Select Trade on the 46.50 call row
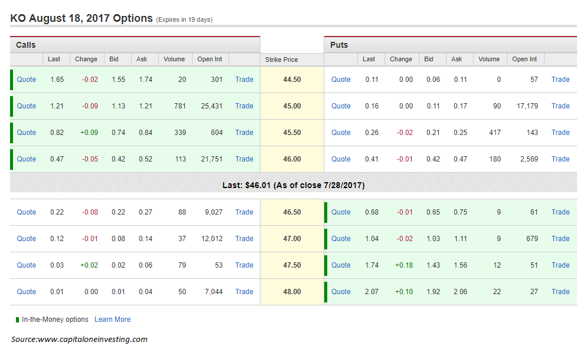Image resolution: width=583 pixels, height=349 pixels. 244,212
